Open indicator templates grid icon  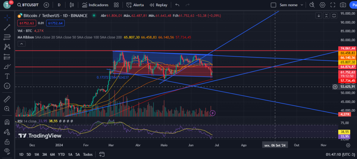[x=116, y=5]
